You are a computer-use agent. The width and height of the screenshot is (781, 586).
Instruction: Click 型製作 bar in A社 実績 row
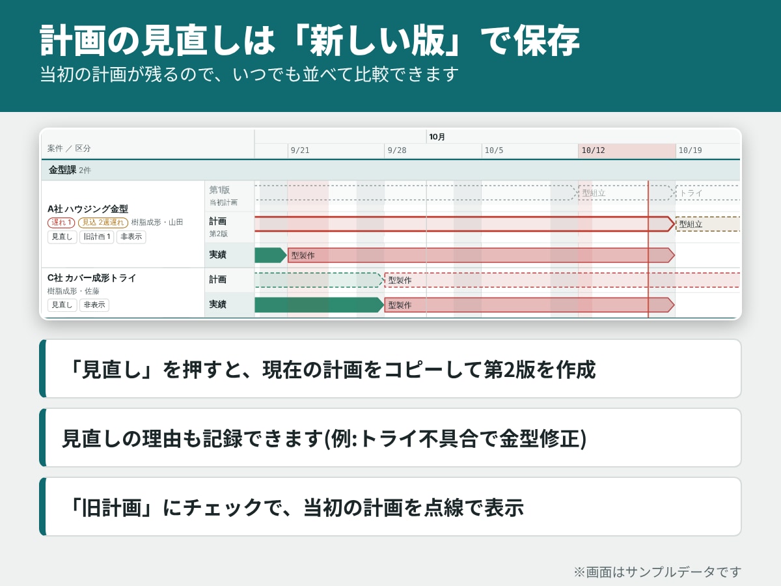tap(481, 255)
